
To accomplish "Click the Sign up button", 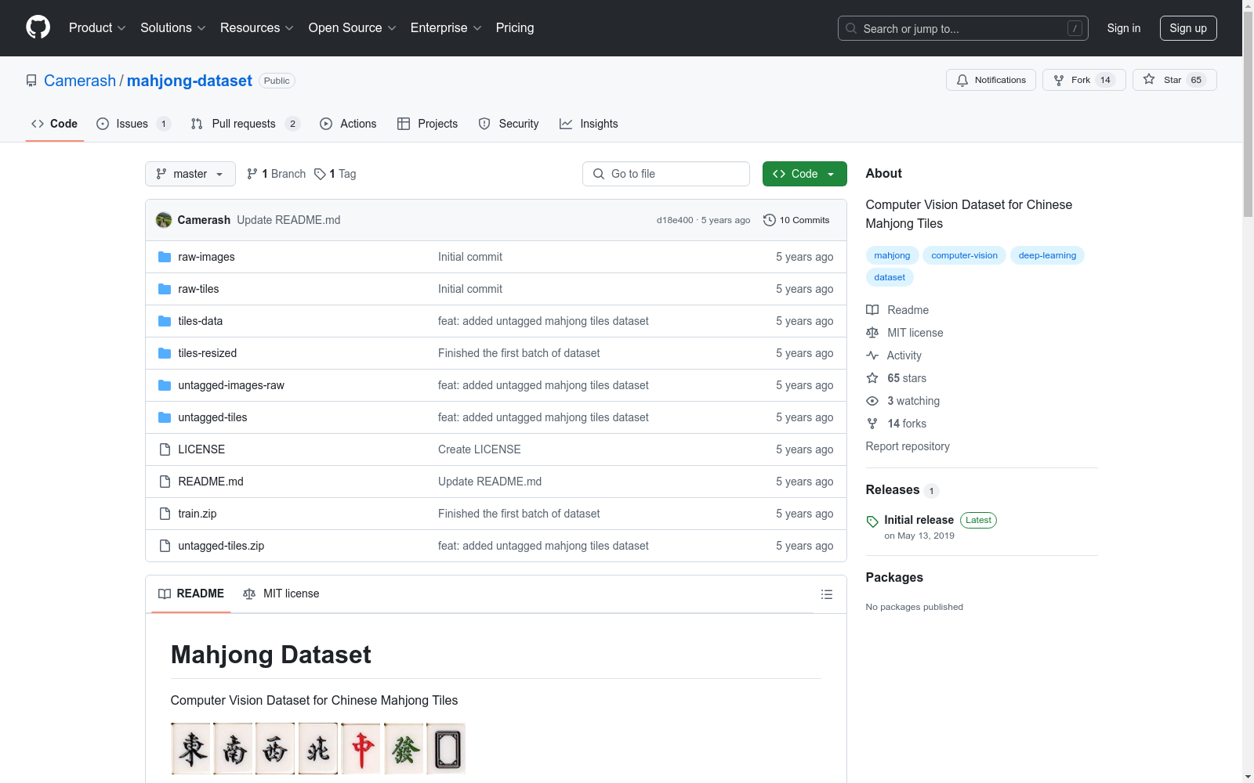I will pyautogui.click(x=1188, y=28).
